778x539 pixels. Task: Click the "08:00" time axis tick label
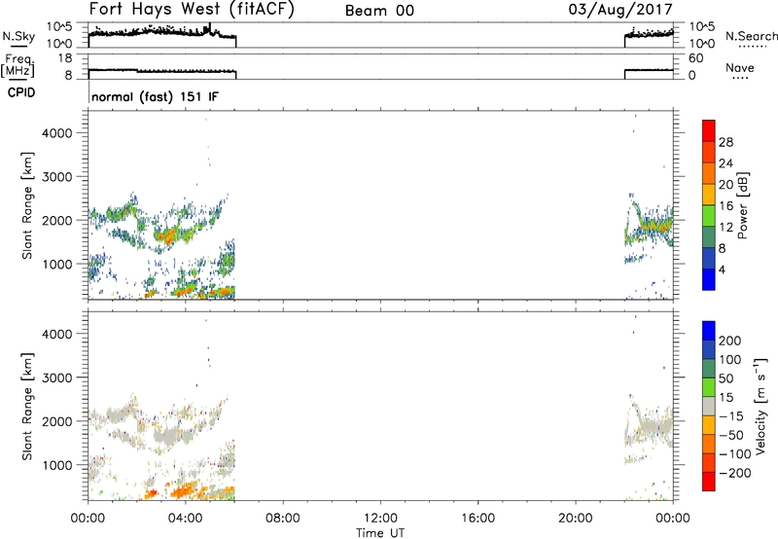point(283,519)
